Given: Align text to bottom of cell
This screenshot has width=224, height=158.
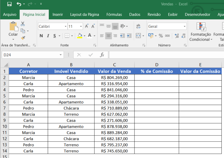Looking at the screenshot, I should coord(115,26).
